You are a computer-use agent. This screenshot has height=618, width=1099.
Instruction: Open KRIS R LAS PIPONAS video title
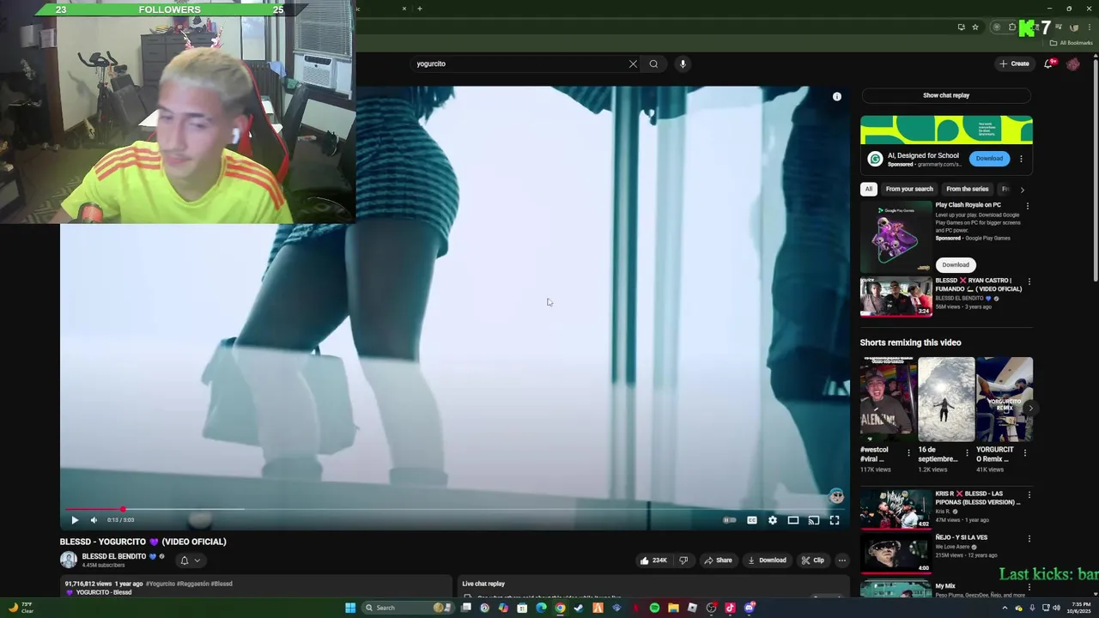(977, 498)
